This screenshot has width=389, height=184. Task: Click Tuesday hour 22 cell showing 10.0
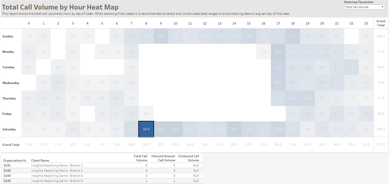[x=351, y=67]
